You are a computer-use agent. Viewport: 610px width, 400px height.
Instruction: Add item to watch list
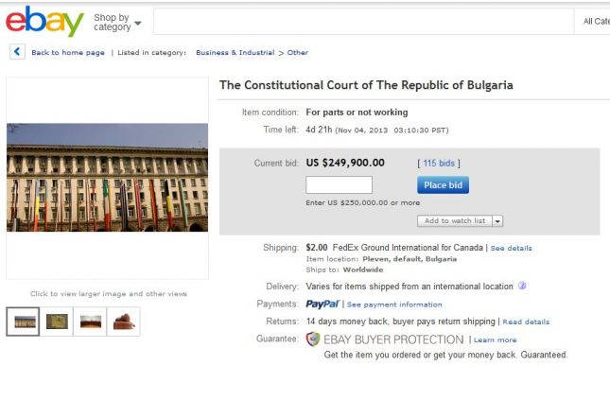454,220
